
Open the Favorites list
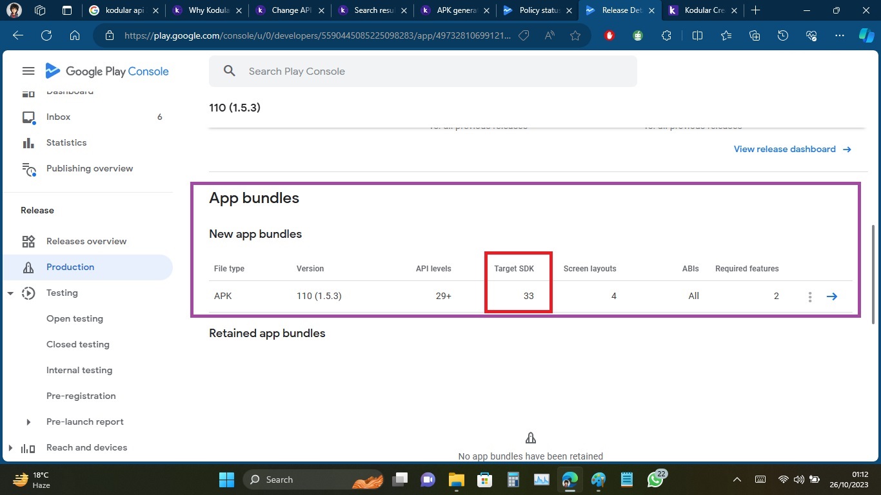726,36
